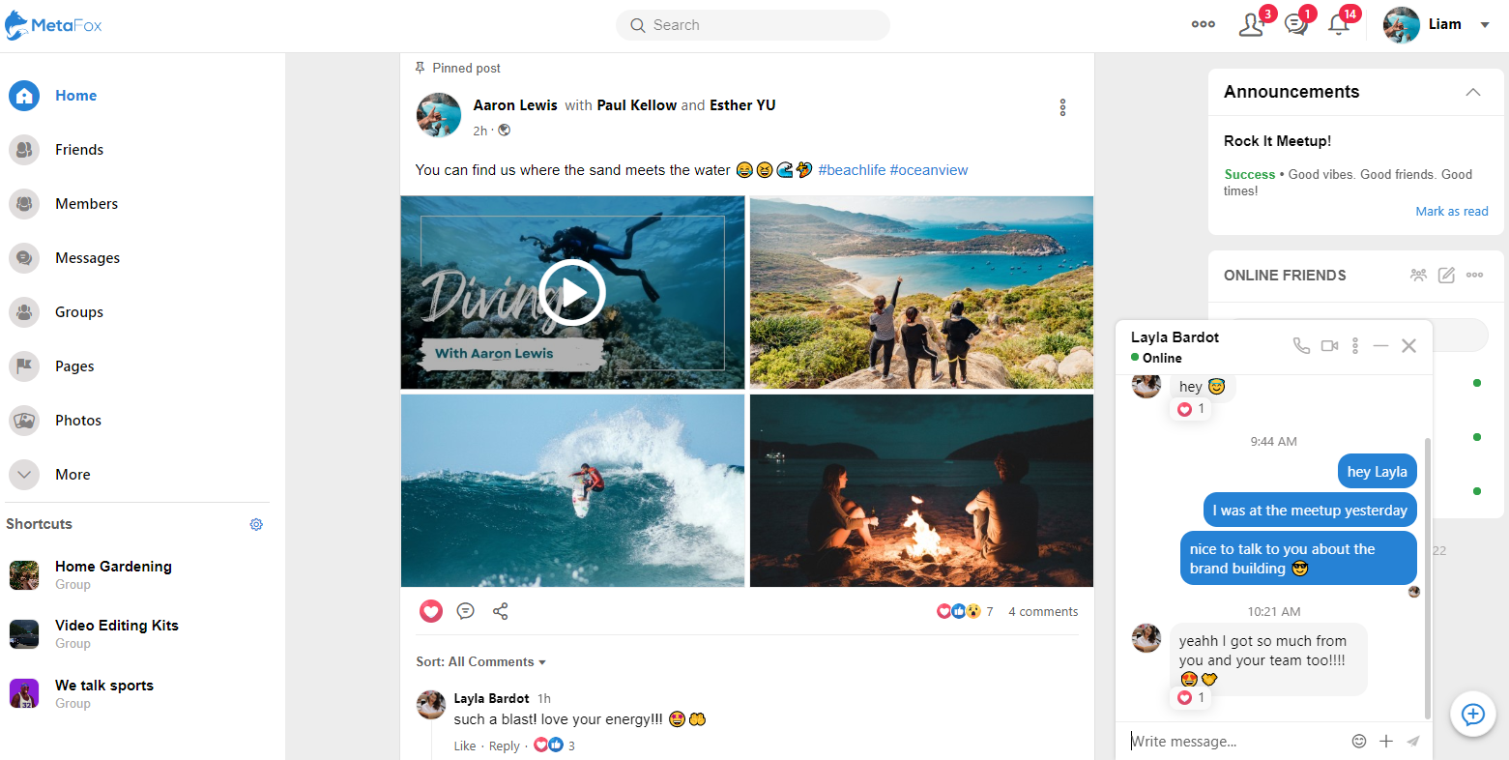Expand the More item in the left sidebar
The image size is (1509, 760).
coord(73,474)
